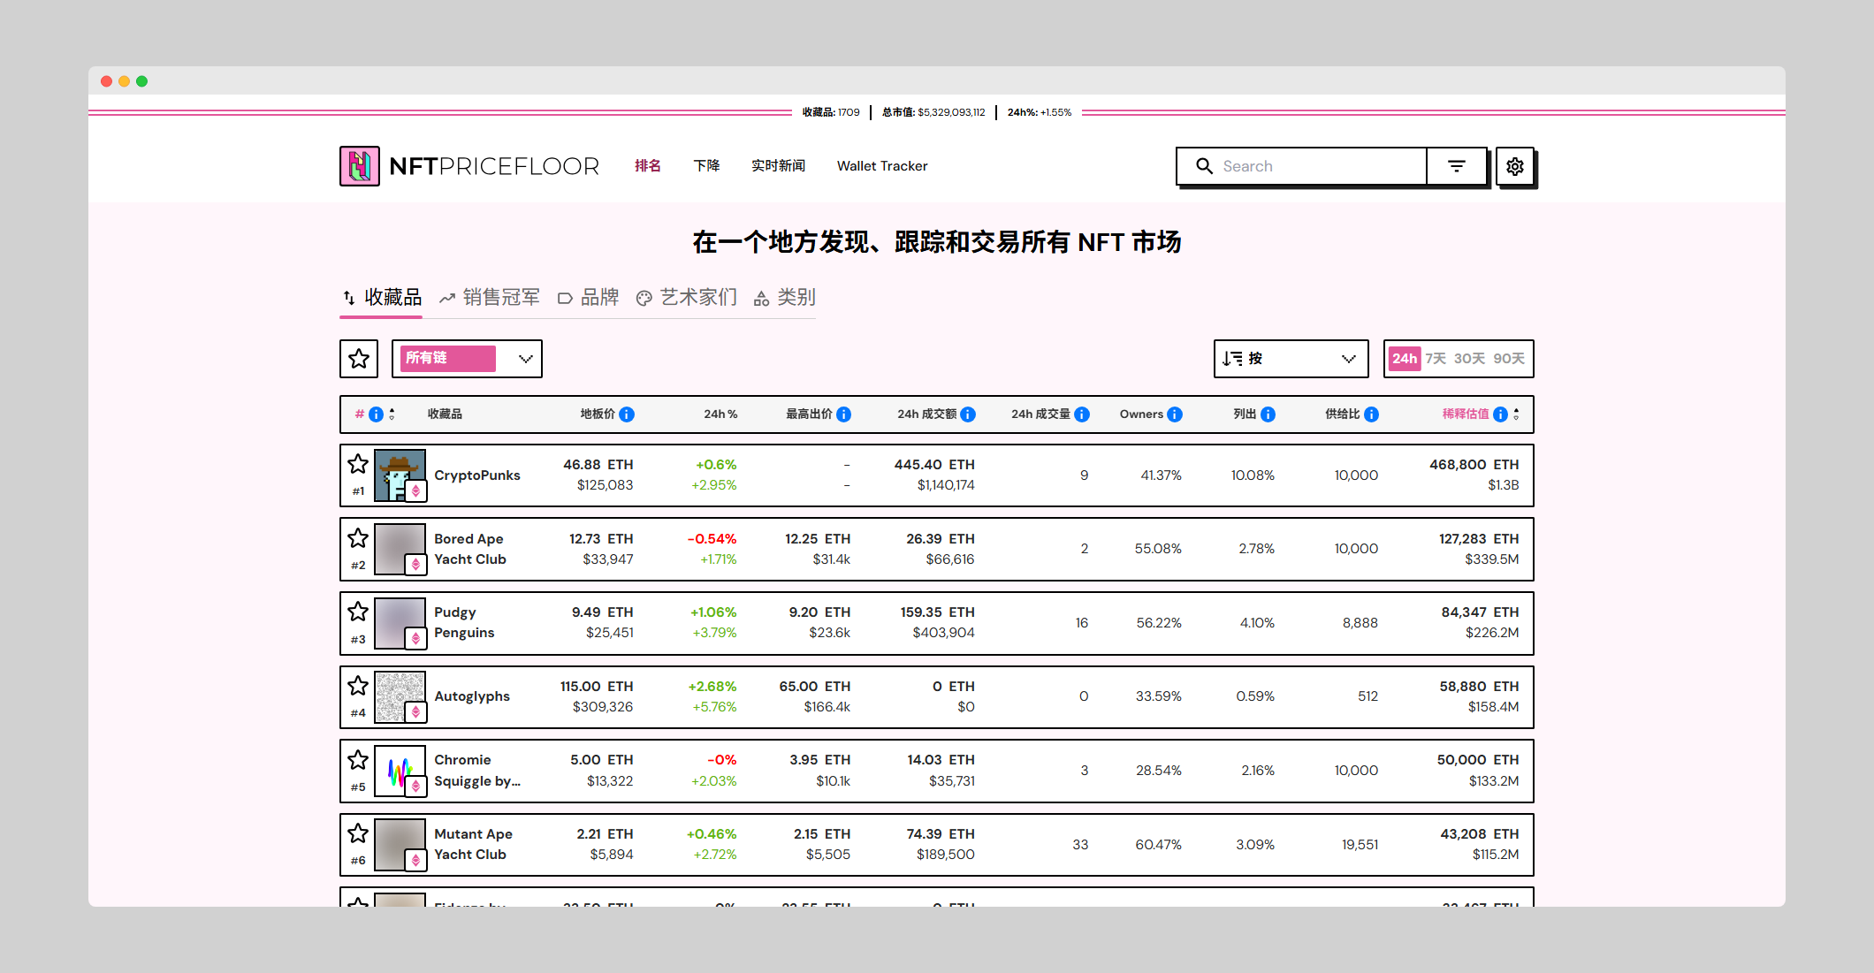
Task: Open Pudgy Penguins collection link
Action: 464,623
